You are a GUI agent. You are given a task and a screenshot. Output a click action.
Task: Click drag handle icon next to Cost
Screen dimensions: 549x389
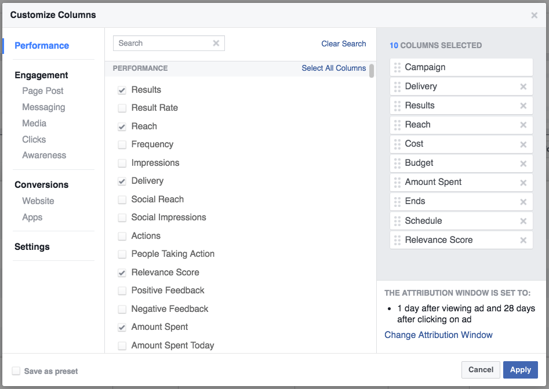click(397, 144)
